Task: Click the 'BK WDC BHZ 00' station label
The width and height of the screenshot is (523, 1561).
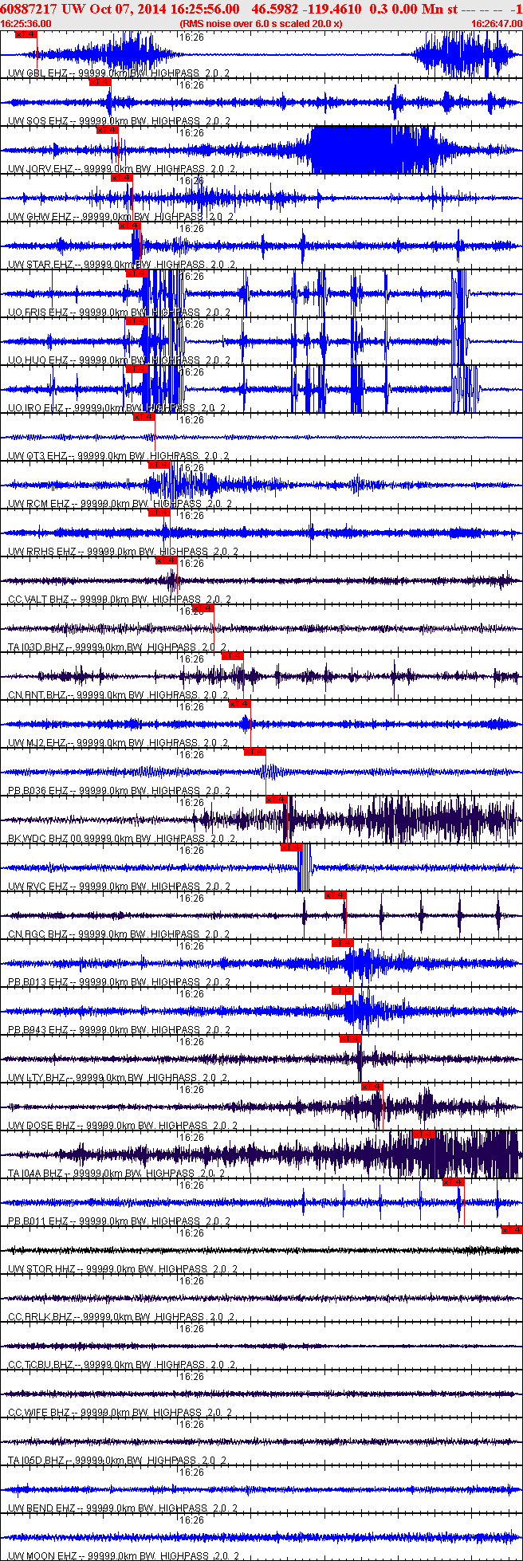Action: [x=45, y=839]
